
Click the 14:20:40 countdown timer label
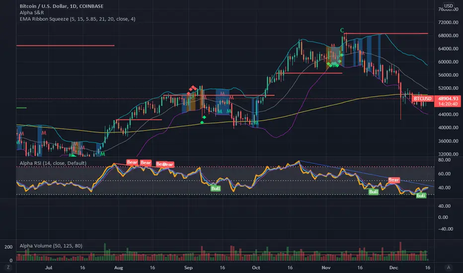point(448,104)
